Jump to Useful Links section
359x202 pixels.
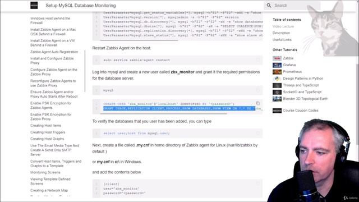pyautogui.click(x=282, y=40)
